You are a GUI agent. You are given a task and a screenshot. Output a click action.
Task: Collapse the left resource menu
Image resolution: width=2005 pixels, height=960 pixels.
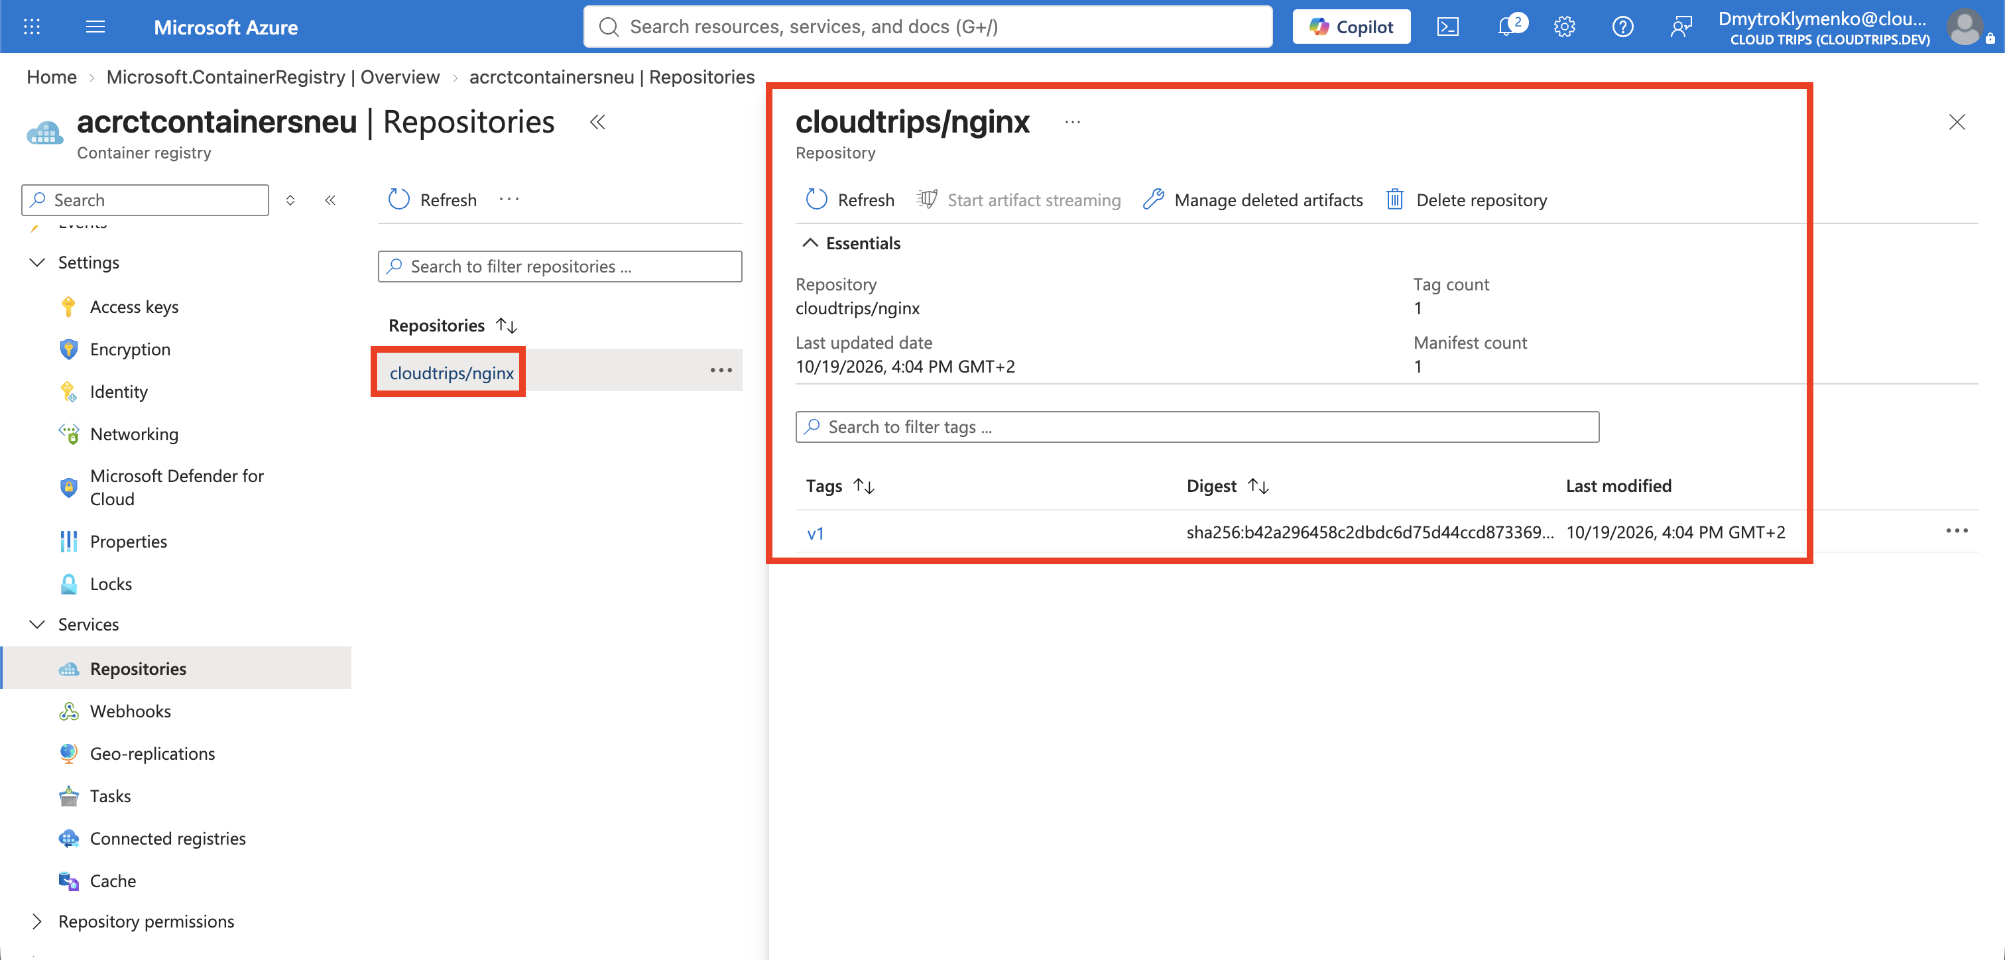pos(330,200)
